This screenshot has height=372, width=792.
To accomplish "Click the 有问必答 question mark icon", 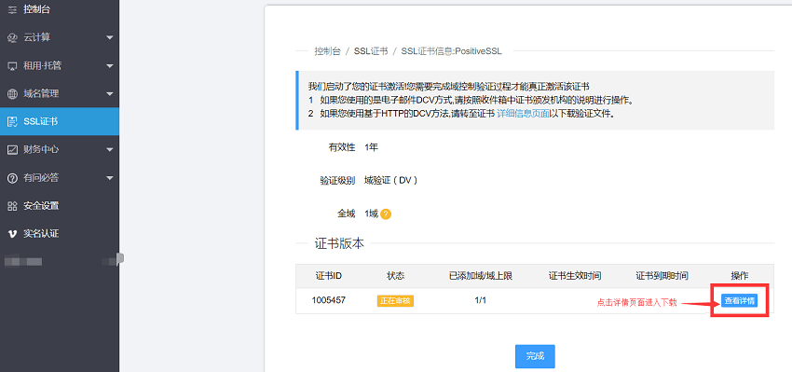I will click(13, 178).
